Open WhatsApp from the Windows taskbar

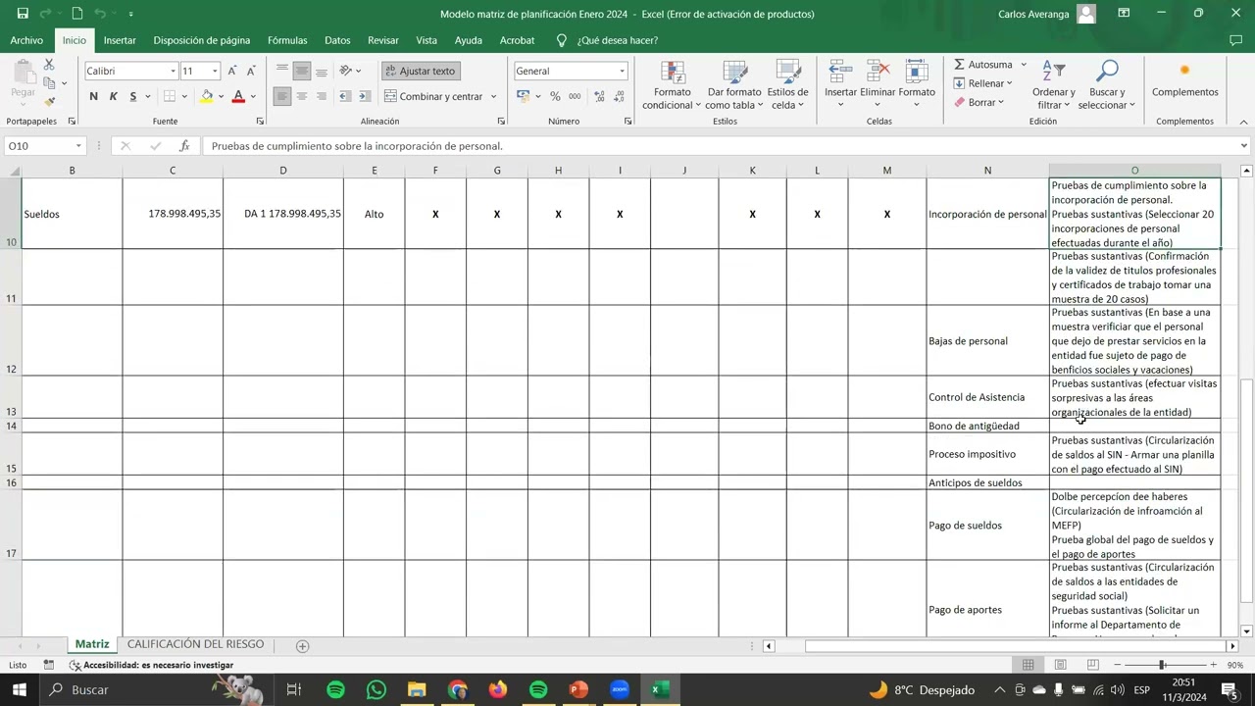[x=376, y=689]
